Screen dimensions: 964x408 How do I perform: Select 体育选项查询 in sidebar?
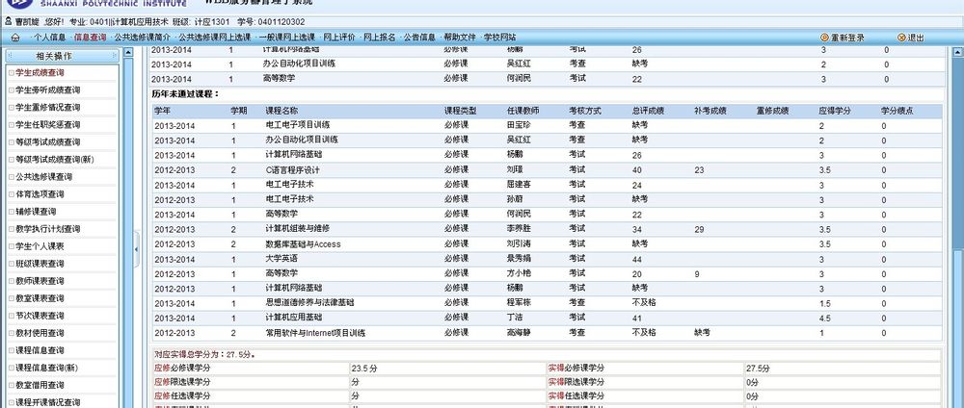coord(40,194)
